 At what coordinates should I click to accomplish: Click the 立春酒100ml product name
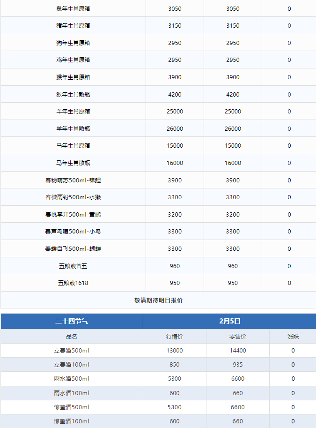[72, 365]
